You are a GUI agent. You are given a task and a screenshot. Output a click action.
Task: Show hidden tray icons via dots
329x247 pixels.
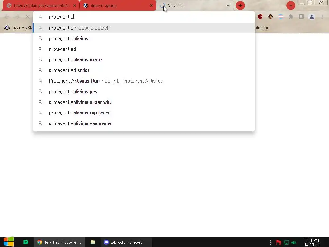click(271, 242)
